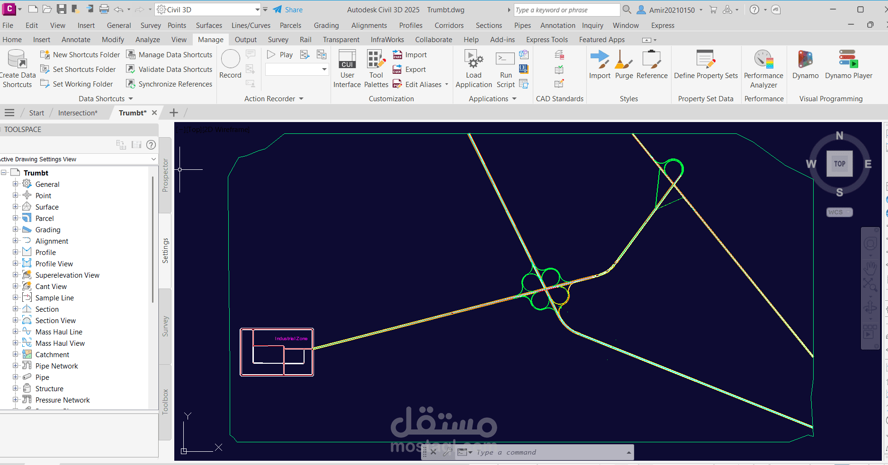
Task: Click the keyword search field
Action: click(x=566, y=9)
